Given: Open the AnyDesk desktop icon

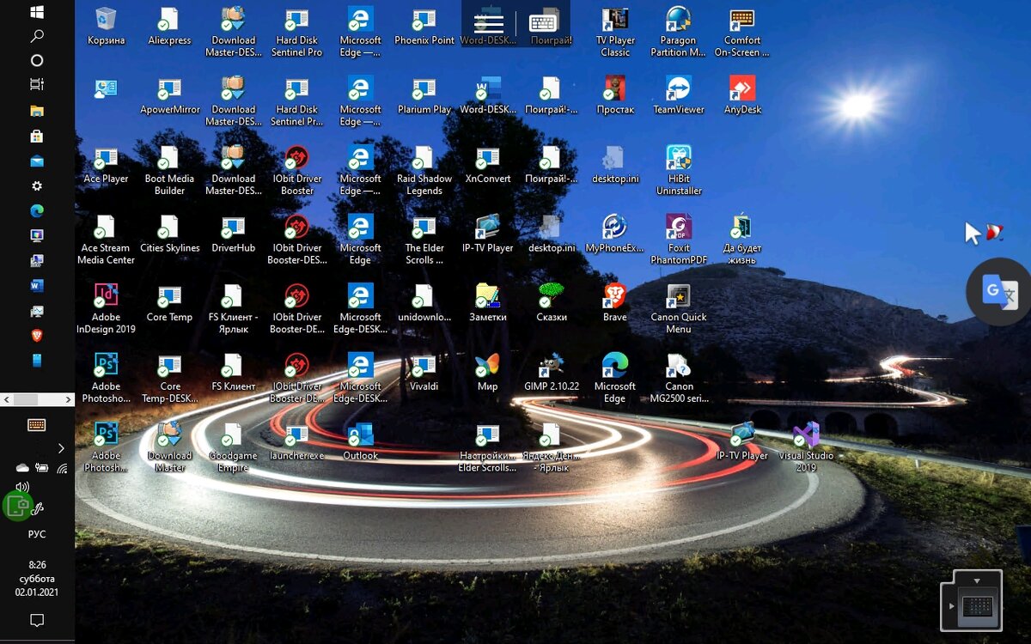Looking at the screenshot, I should point(742,96).
